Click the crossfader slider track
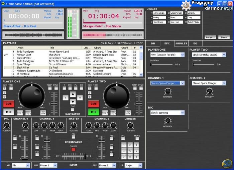 coord(73,156)
